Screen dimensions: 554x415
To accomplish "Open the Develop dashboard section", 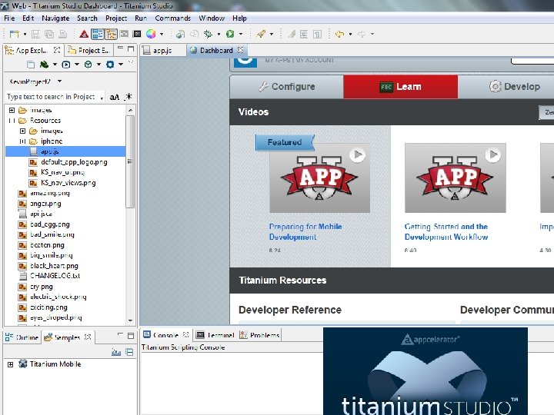I will [x=515, y=86].
